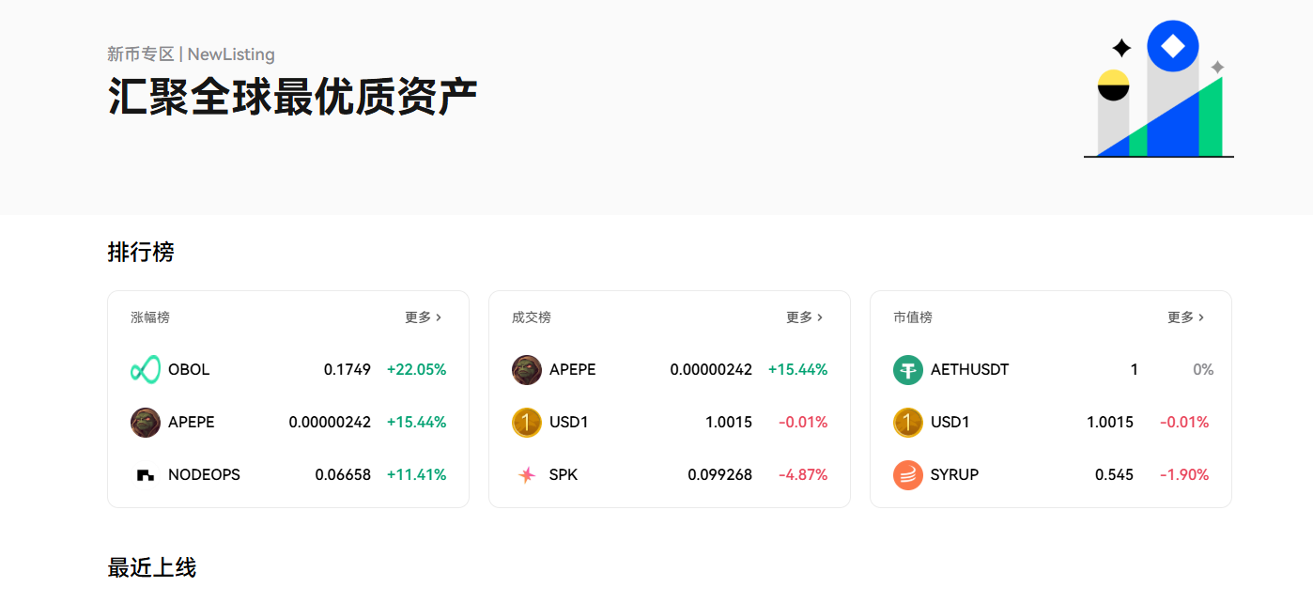Image resolution: width=1313 pixels, height=603 pixels.
Task: Click the AETHUSDT name label
Action: [x=969, y=370]
